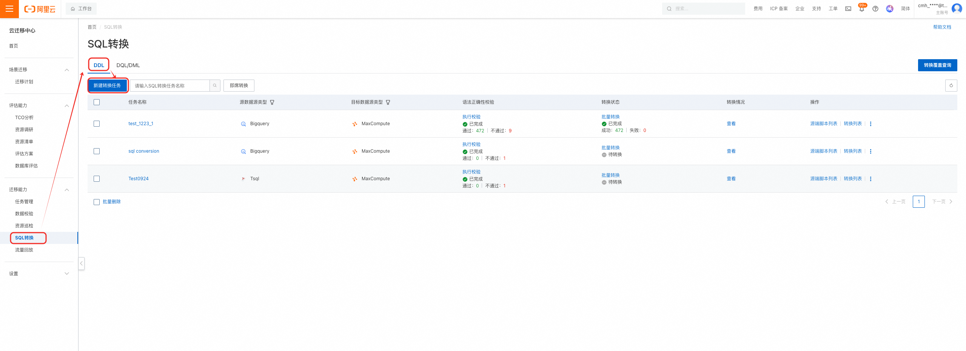Image resolution: width=966 pixels, height=351 pixels.
Task: Open the sql conversion task link
Action: tap(144, 151)
